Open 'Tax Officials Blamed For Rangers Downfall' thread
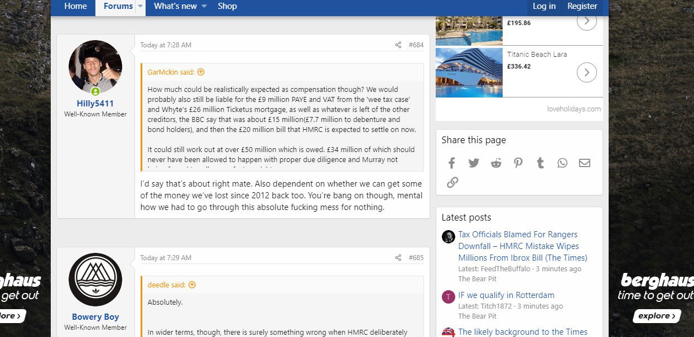694x337 pixels. 523,246
